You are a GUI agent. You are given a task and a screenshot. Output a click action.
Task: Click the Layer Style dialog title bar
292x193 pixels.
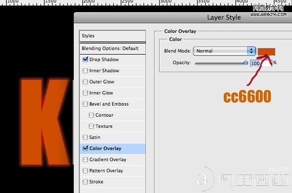coord(183,18)
